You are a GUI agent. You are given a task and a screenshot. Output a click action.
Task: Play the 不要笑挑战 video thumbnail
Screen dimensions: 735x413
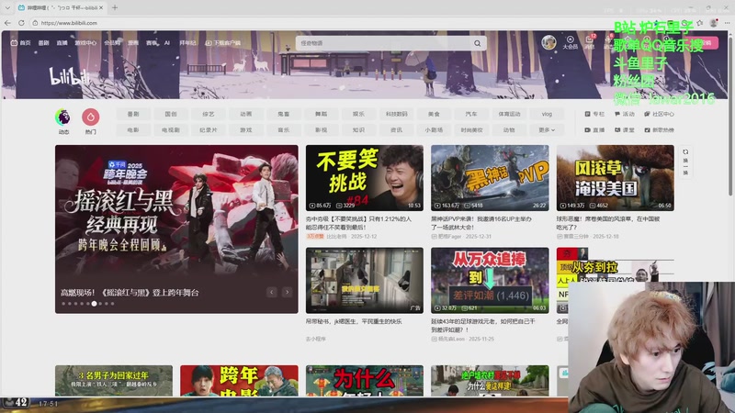364,177
